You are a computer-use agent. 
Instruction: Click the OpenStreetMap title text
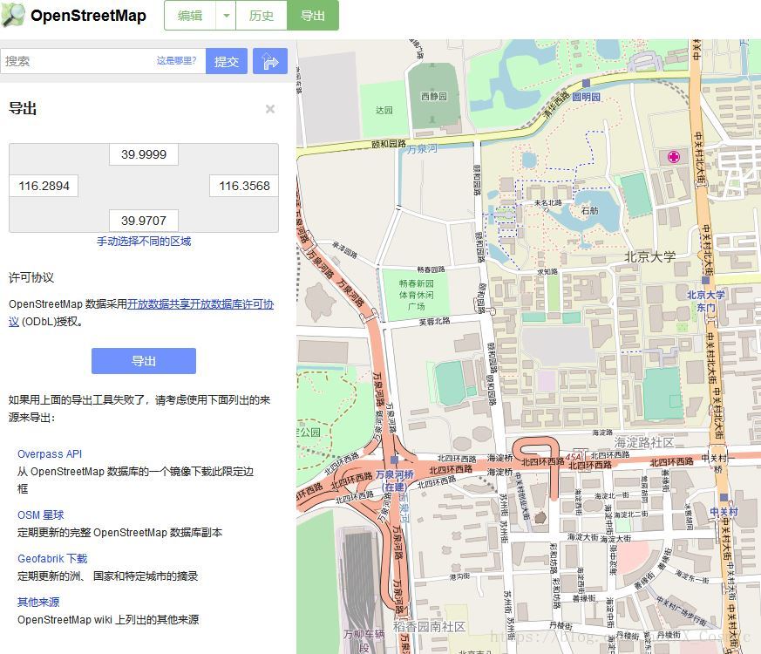pyautogui.click(x=88, y=16)
